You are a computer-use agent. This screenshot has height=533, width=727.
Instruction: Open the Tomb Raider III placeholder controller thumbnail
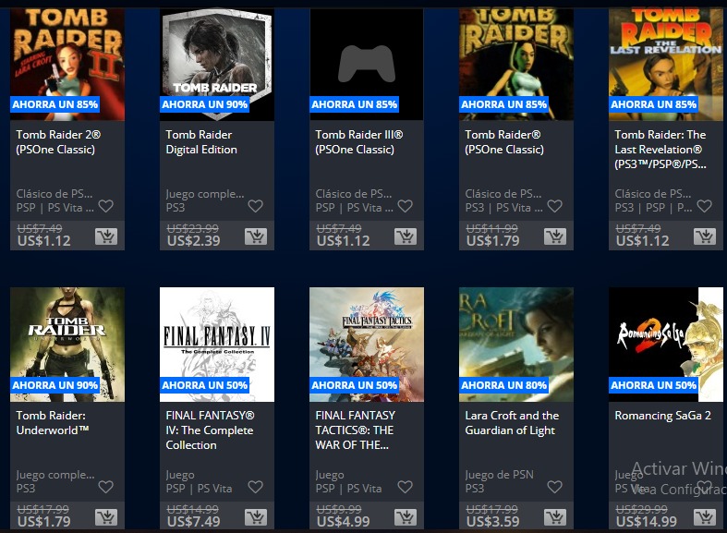point(367,64)
